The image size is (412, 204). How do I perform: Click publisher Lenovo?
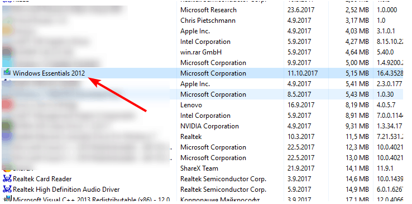click(x=191, y=105)
